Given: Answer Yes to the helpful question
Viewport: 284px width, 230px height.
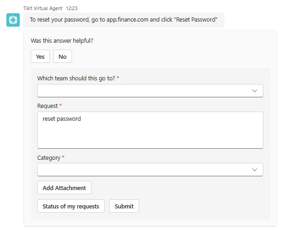Looking at the screenshot, I should [40, 56].
